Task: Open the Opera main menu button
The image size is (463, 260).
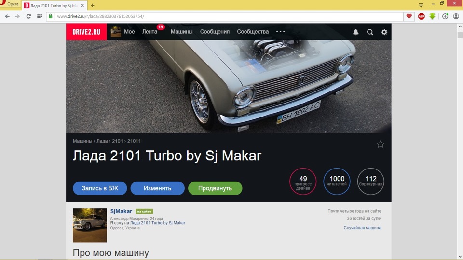Action: 10,4
